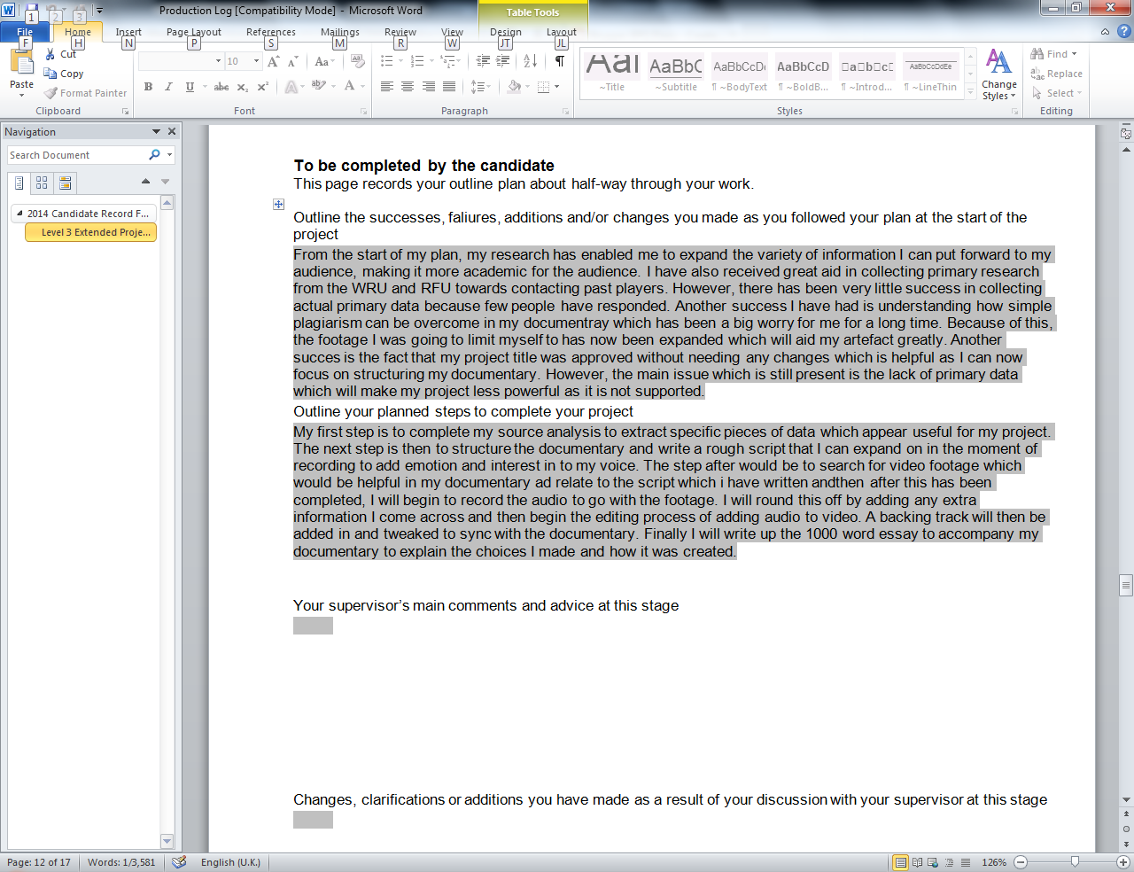
Task: Open the Change Styles menu
Action: [998, 75]
